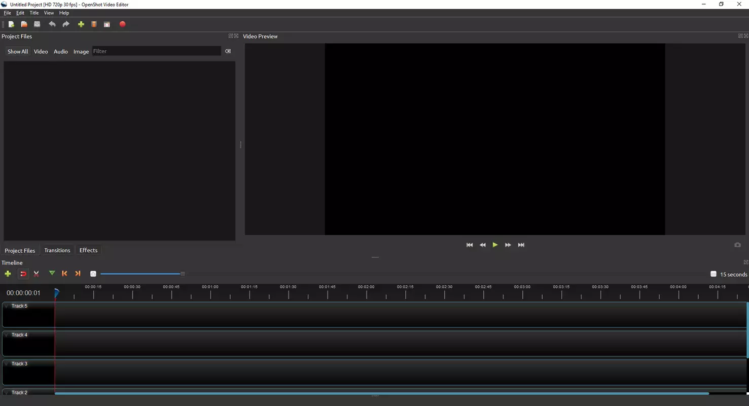
Task: Toggle timeline snapping magnet
Action: click(x=23, y=274)
